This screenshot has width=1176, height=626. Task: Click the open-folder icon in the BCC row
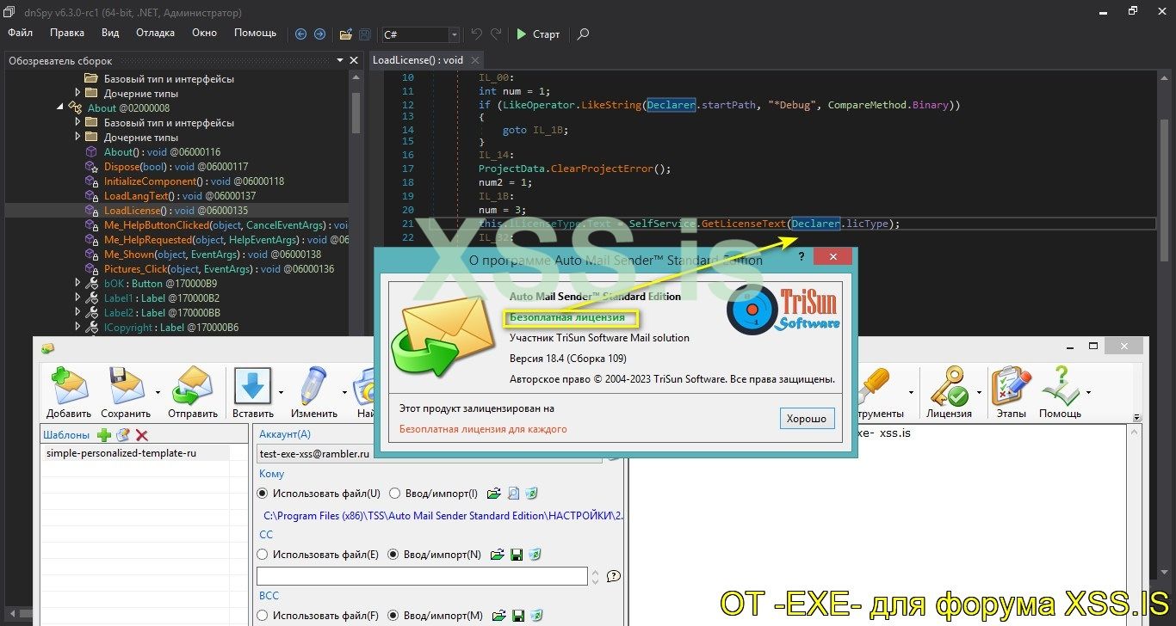click(498, 616)
